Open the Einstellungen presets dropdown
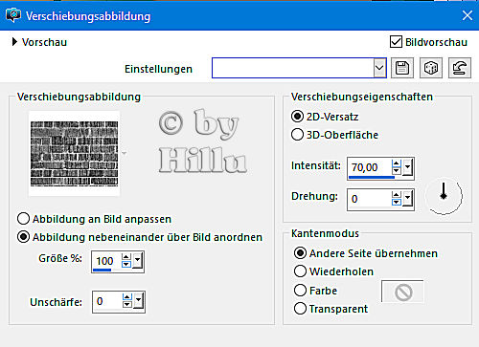This screenshot has width=479, height=347. click(x=379, y=68)
